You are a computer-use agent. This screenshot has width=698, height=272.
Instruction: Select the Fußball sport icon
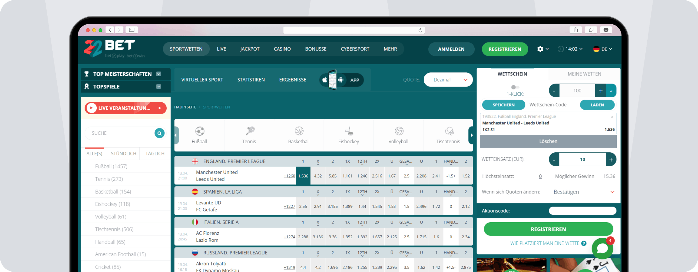200,131
